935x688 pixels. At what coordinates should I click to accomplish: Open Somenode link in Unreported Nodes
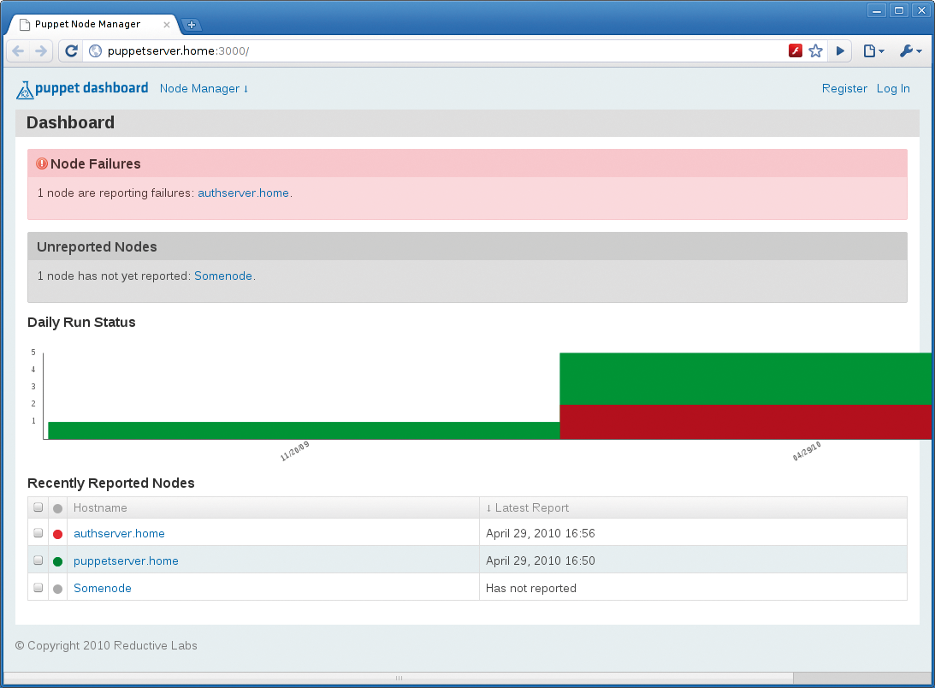(223, 276)
